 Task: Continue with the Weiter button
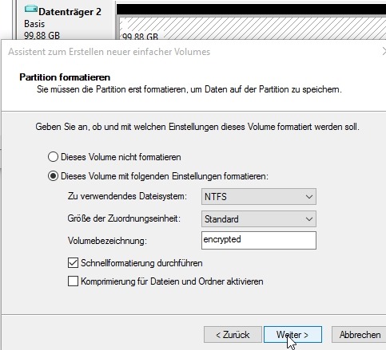(x=292, y=335)
